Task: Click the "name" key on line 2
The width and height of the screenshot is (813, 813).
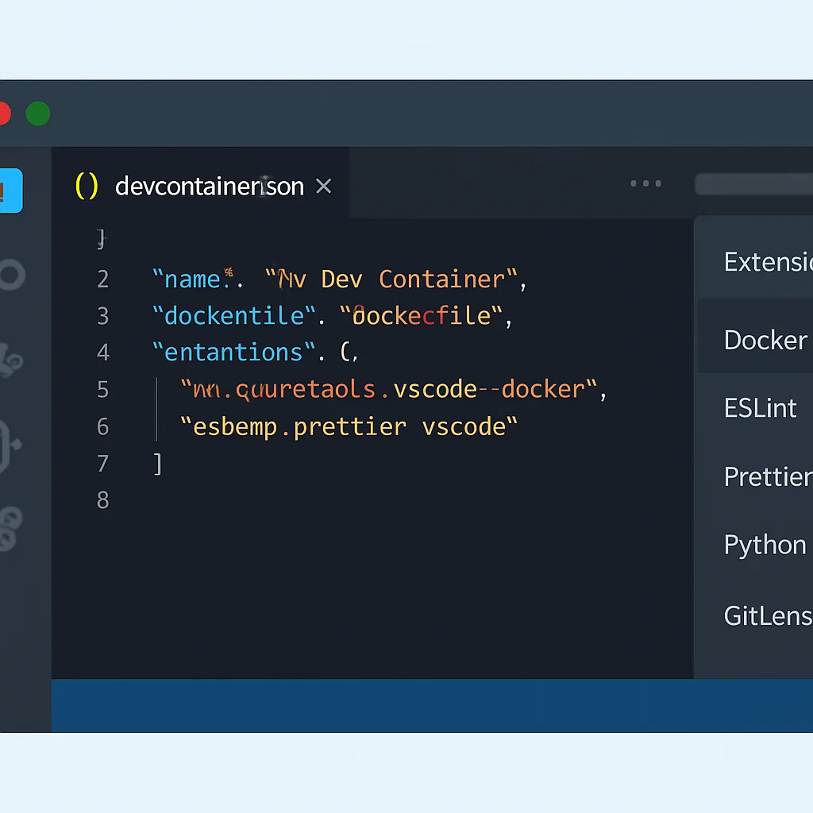Action: [x=193, y=279]
